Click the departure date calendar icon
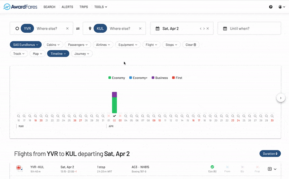 coord(158,28)
